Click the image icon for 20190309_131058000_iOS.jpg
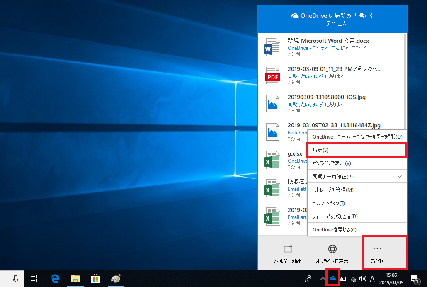Viewport: 427px width, 287px height. (273, 104)
